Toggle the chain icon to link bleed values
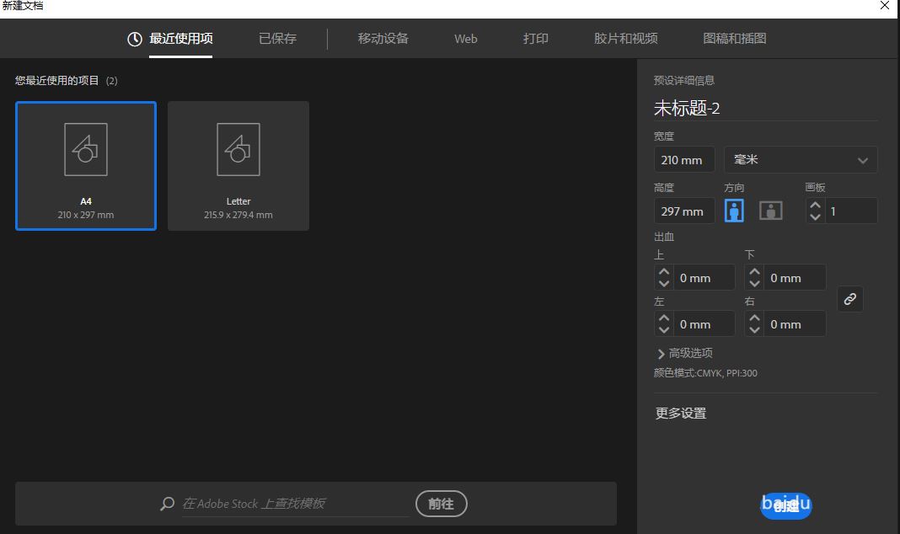The height and width of the screenshot is (534, 900). [849, 299]
